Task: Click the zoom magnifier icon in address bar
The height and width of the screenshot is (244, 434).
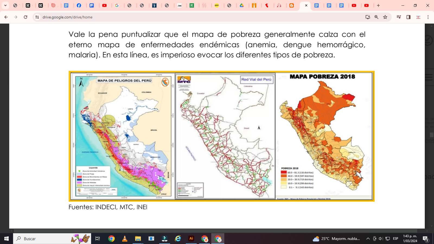Action: [x=376, y=17]
